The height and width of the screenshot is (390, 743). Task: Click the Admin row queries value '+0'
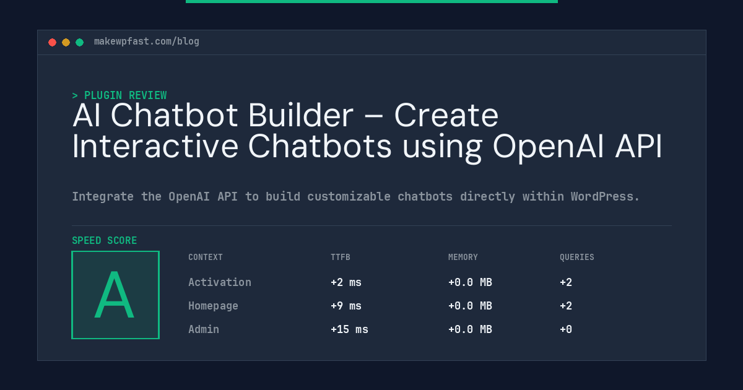click(566, 329)
